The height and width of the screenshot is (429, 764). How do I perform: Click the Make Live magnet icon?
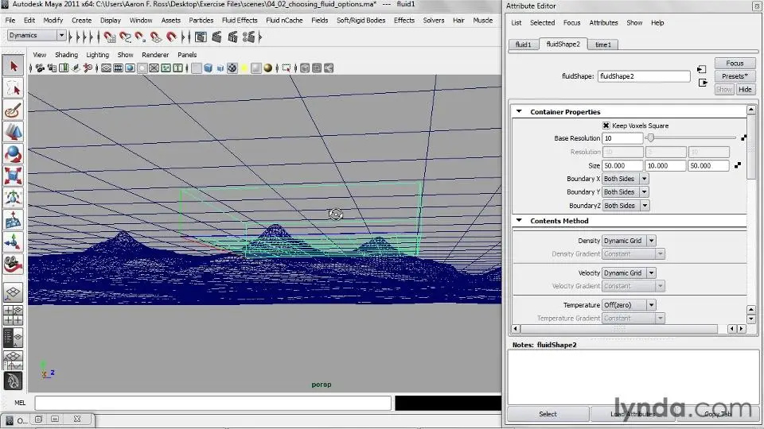tap(171, 37)
